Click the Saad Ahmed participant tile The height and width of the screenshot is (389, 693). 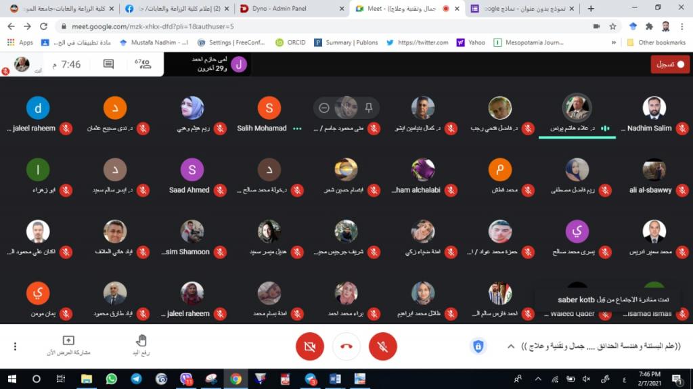click(x=192, y=177)
